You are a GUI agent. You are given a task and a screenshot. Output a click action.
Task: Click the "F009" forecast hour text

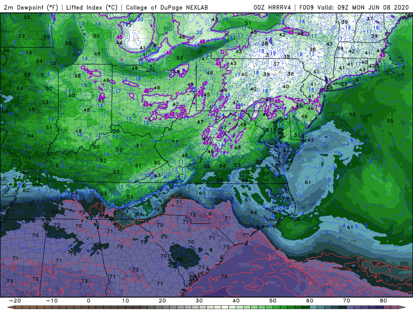[x=306, y=7]
